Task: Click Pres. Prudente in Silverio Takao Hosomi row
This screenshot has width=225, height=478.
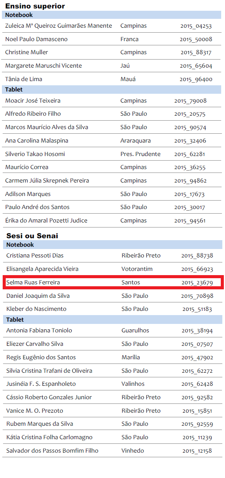Action: coord(140,154)
